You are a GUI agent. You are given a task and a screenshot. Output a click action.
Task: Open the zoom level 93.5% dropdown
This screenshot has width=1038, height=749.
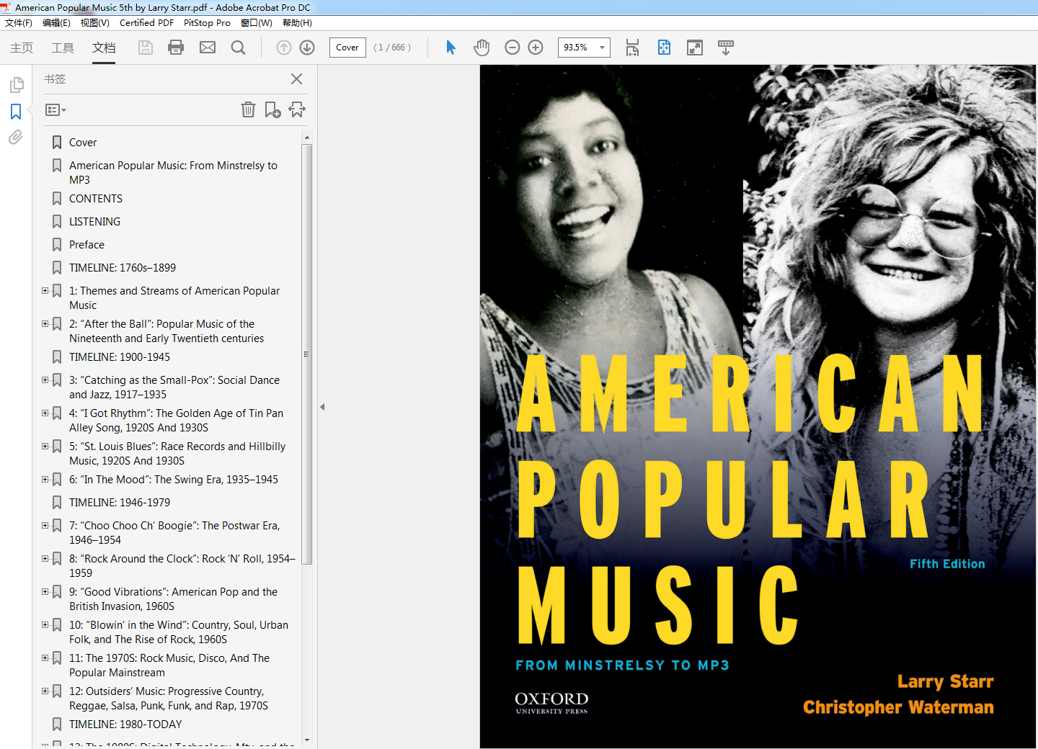point(602,48)
